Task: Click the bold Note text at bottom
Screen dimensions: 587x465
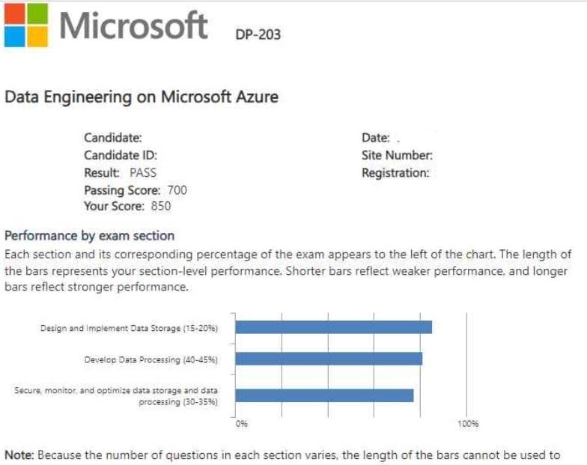Action: point(19,455)
